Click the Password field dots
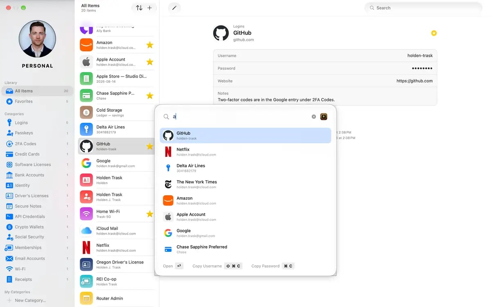This screenshot has height=307, width=491. (422, 68)
